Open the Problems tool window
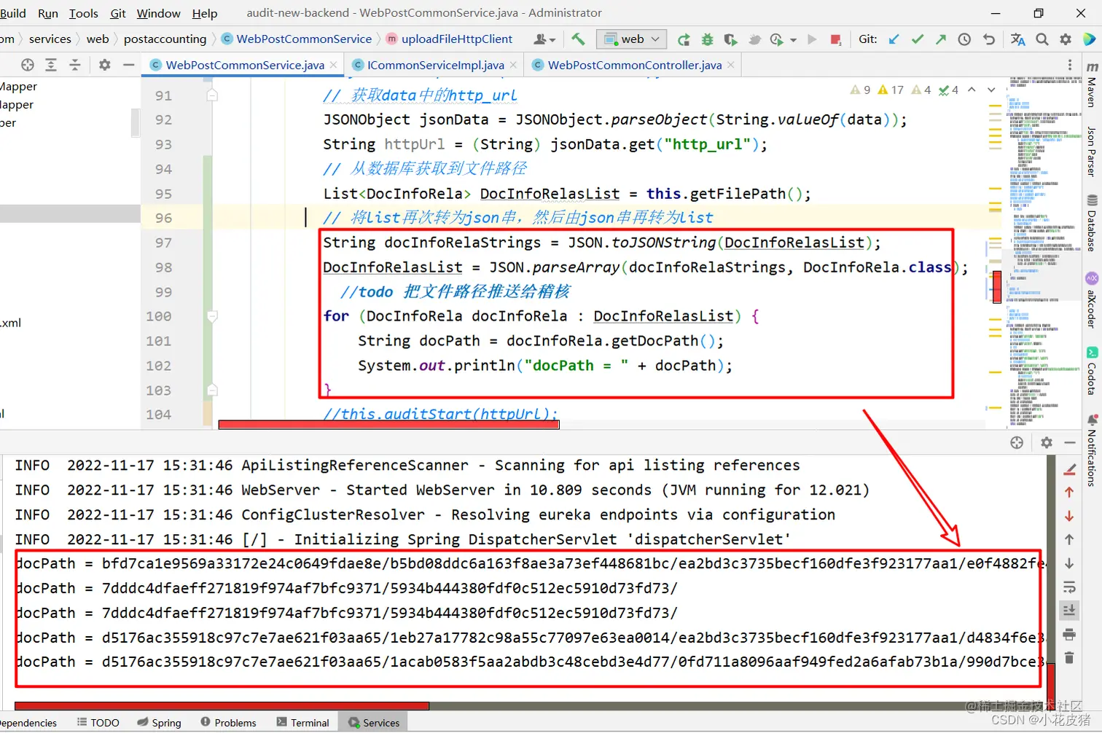The width and height of the screenshot is (1102, 733). [x=228, y=723]
